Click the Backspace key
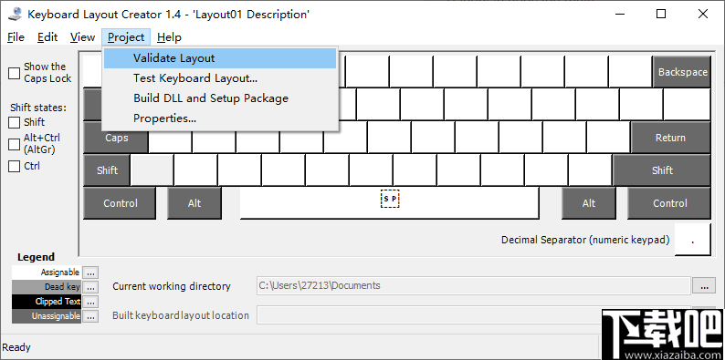The width and height of the screenshot is (725, 360). point(682,72)
